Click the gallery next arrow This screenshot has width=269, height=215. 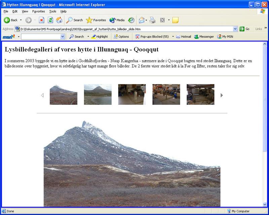[x=222, y=95]
